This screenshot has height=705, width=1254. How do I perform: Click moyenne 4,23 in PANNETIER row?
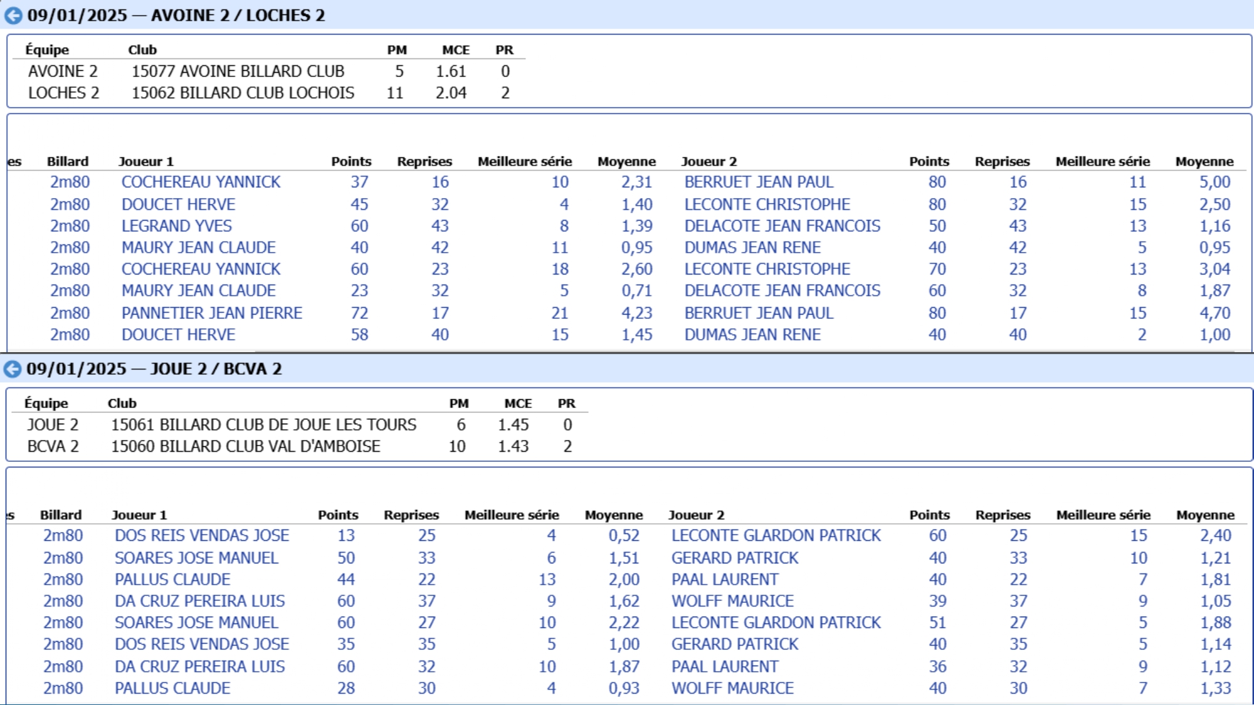[x=636, y=313]
